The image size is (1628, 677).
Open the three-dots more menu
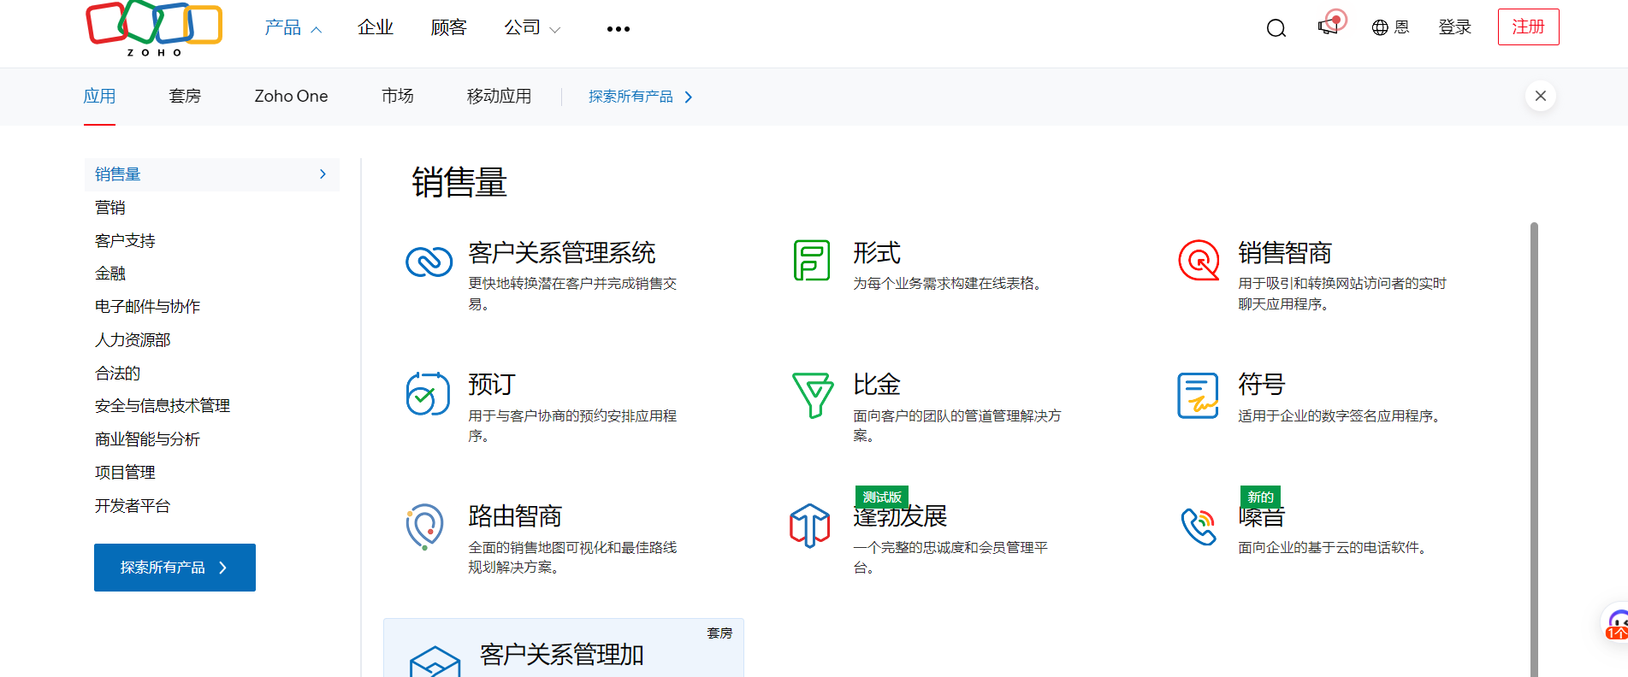[x=619, y=29]
